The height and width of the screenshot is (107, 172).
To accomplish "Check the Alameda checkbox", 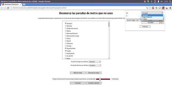I will tap(66, 26).
